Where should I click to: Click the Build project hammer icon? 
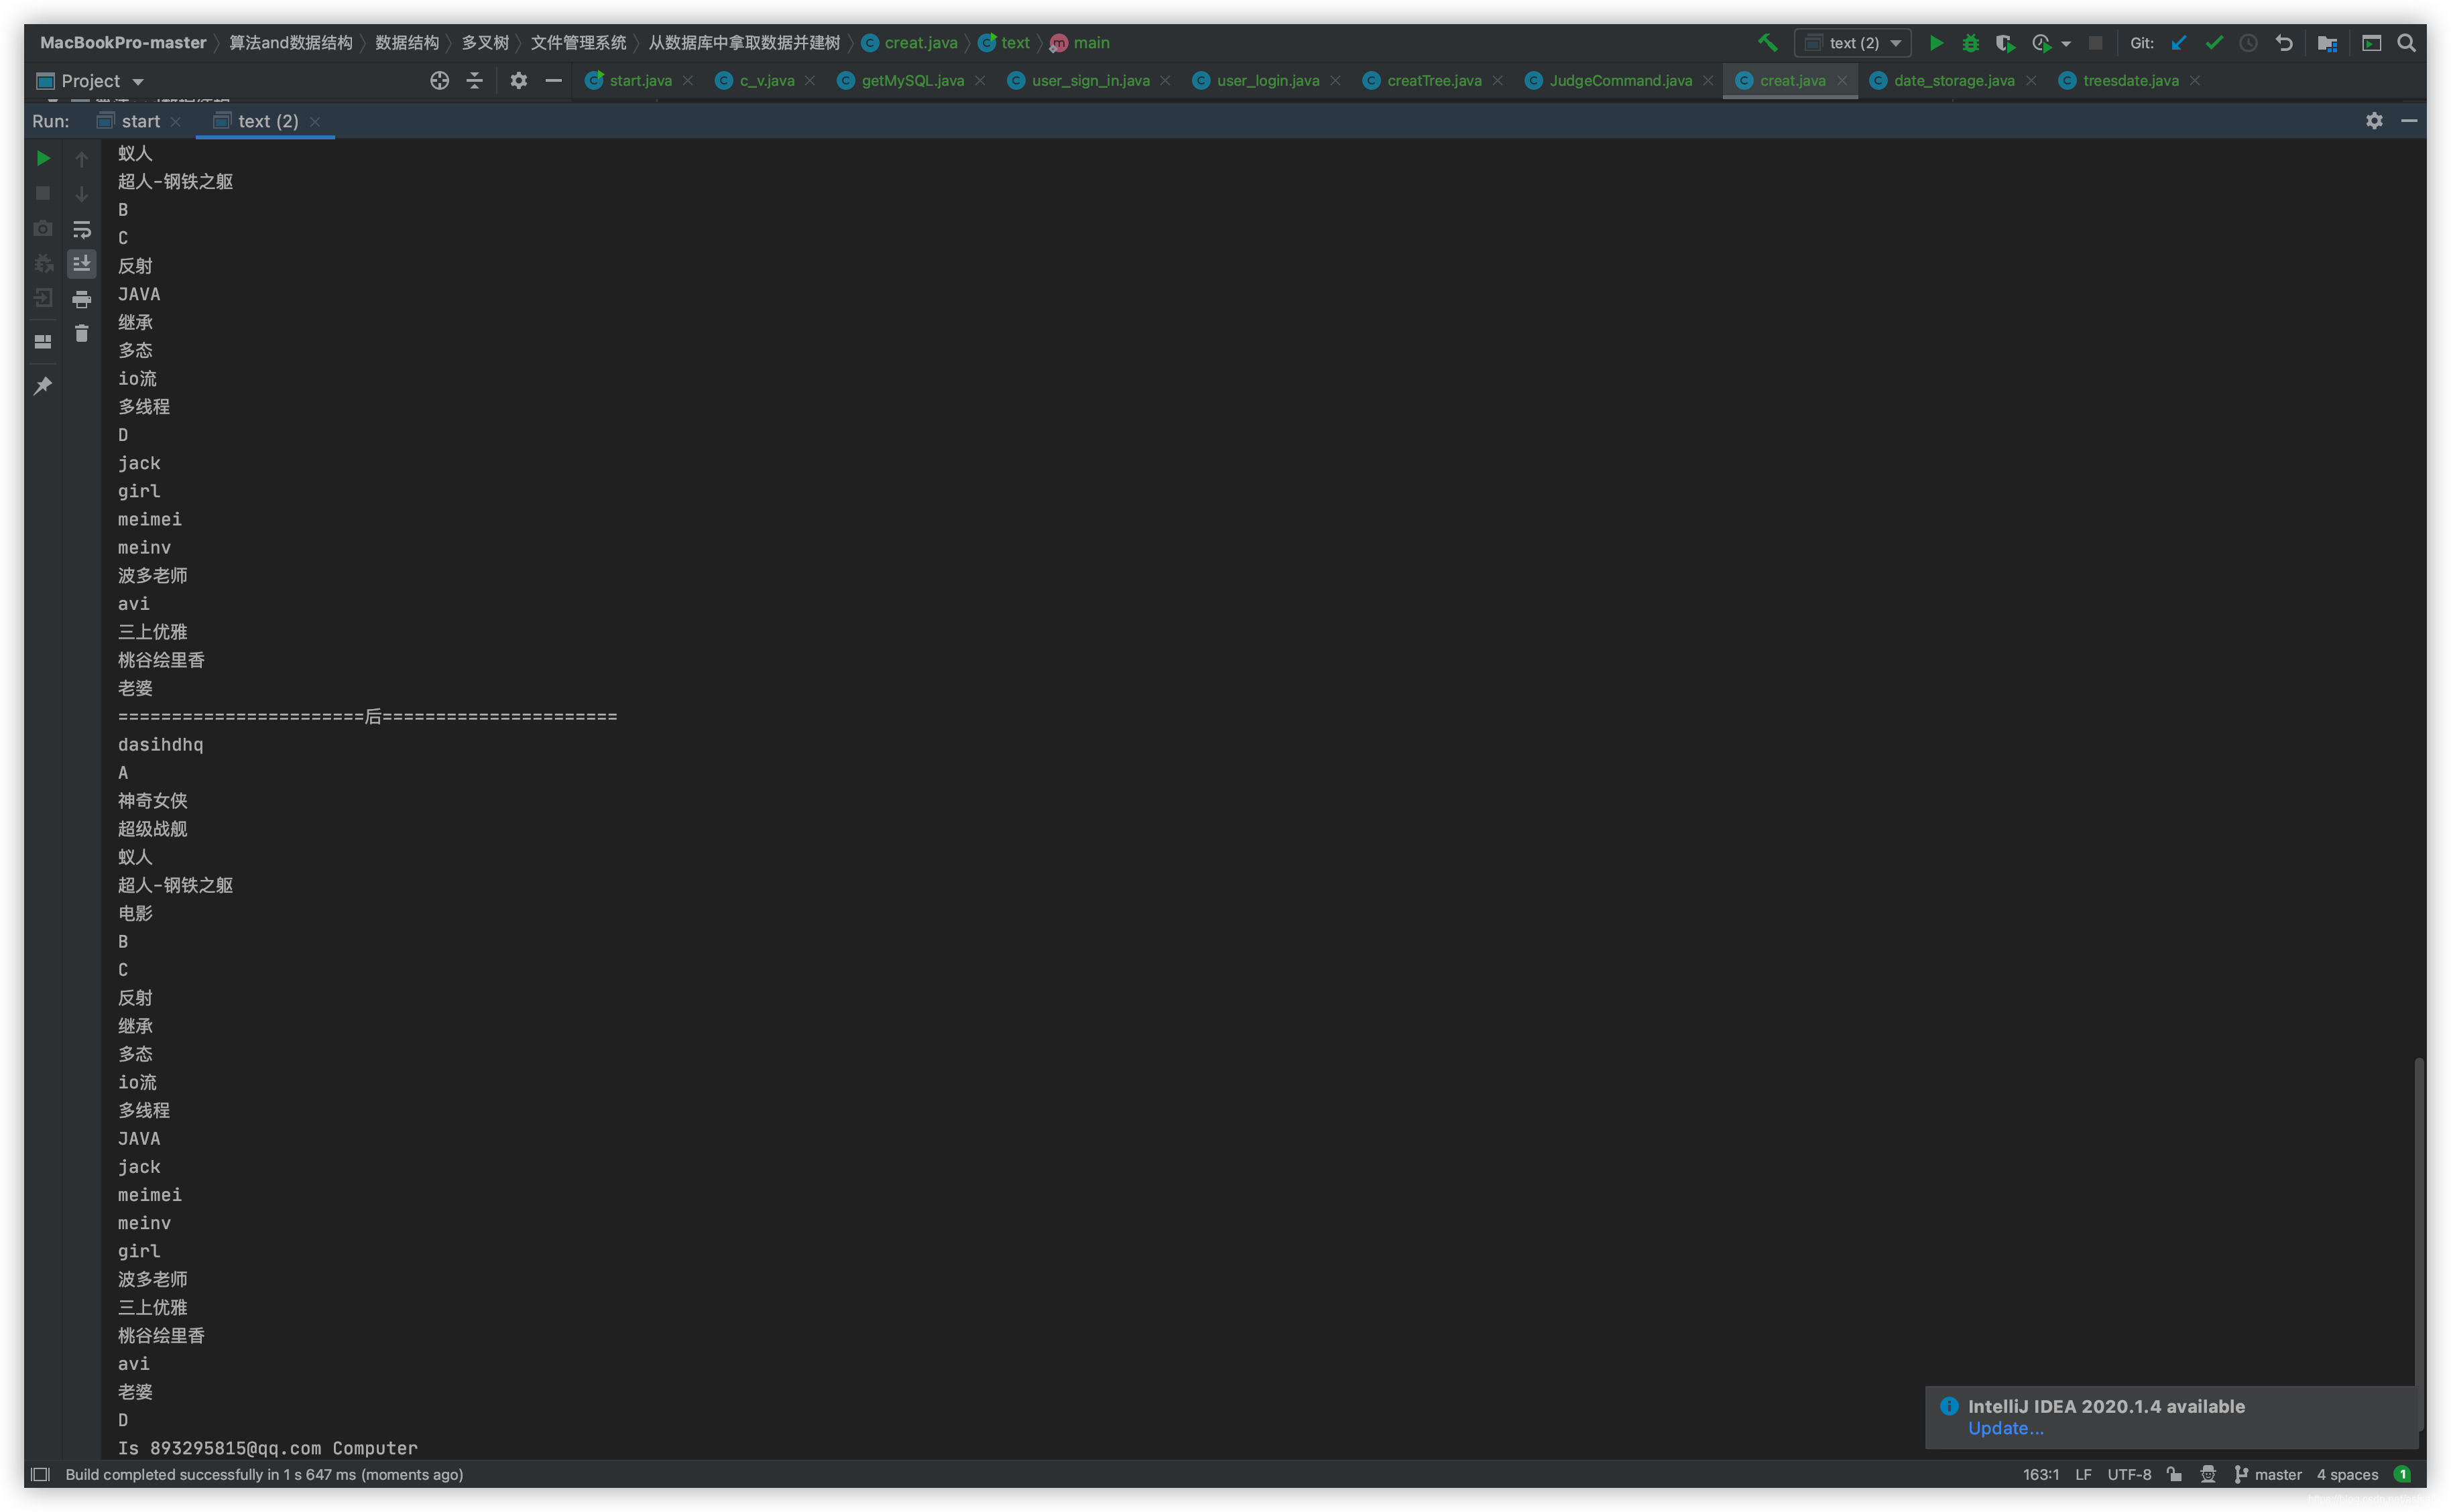coord(1767,43)
